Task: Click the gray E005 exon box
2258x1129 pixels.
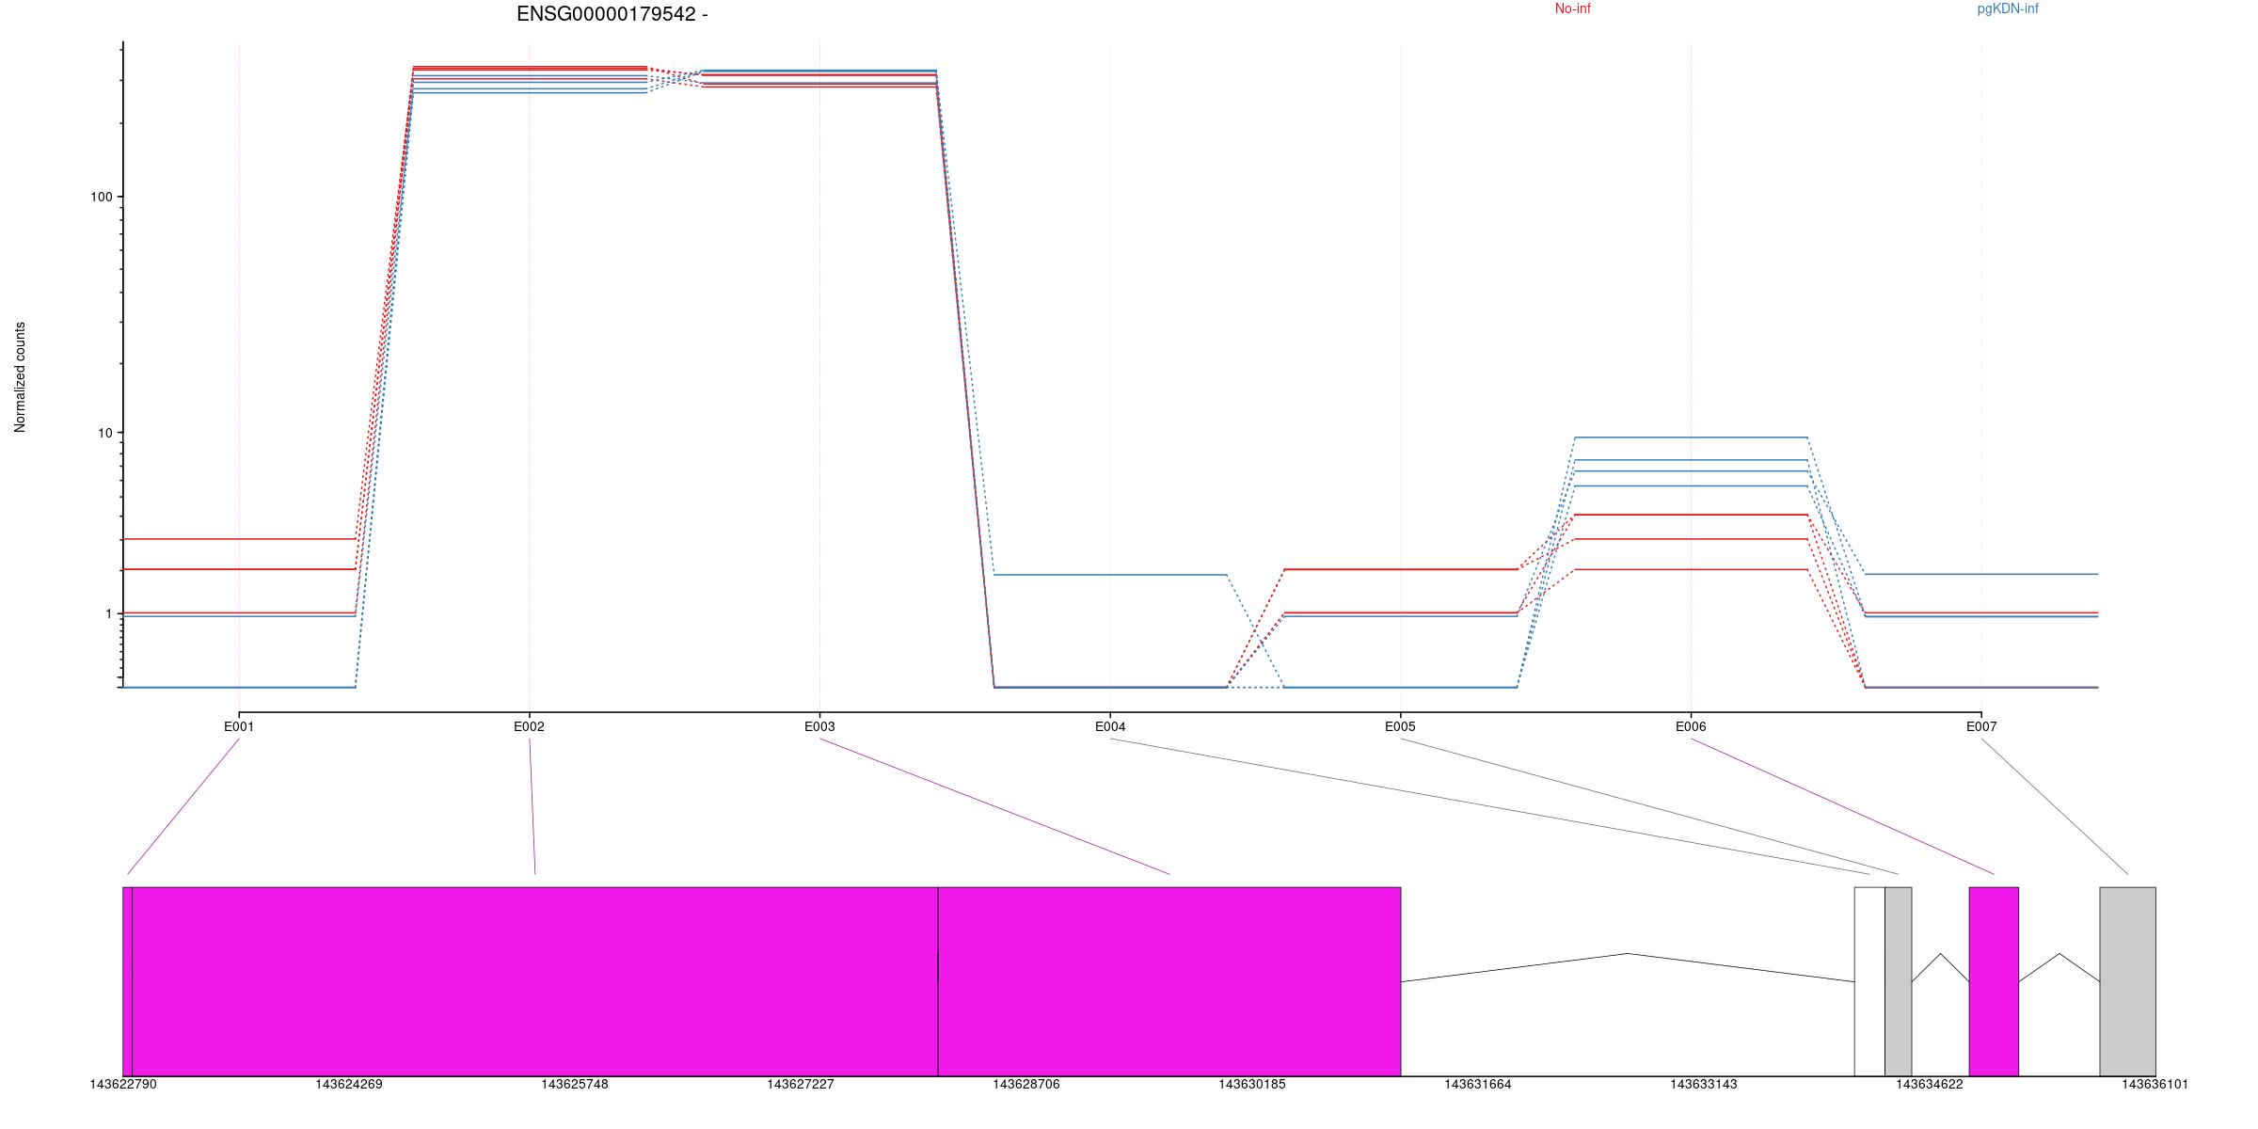Action: [1899, 981]
